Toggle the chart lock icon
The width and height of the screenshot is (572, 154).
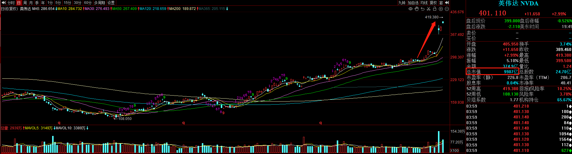(435, 9)
